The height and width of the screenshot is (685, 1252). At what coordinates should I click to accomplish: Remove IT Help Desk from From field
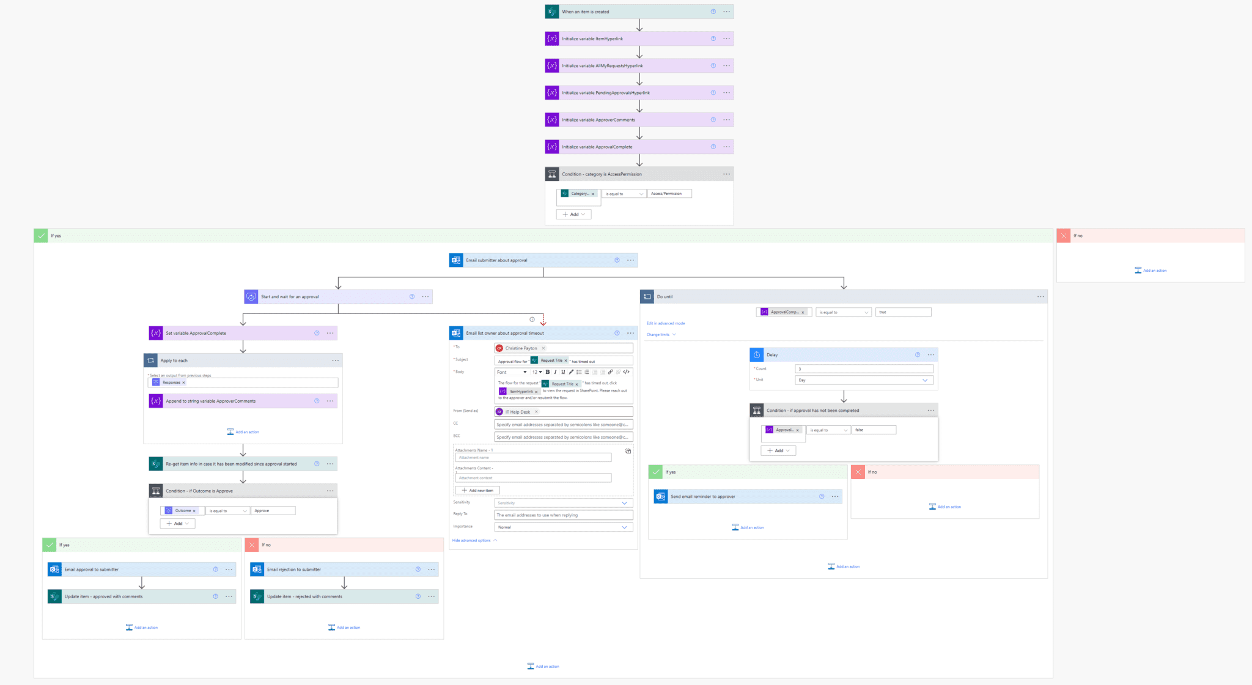(x=536, y=412)
